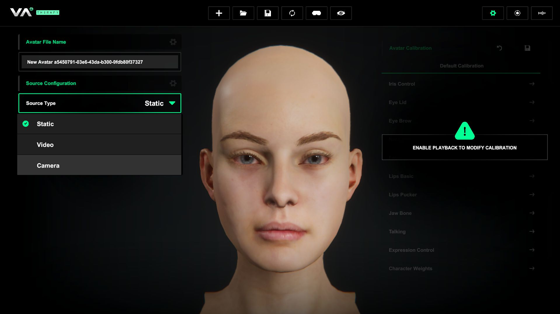The height and width of the screenshot is (314, 560).
Task: Open avatar file with the folder icon
Action: point(243,13)
